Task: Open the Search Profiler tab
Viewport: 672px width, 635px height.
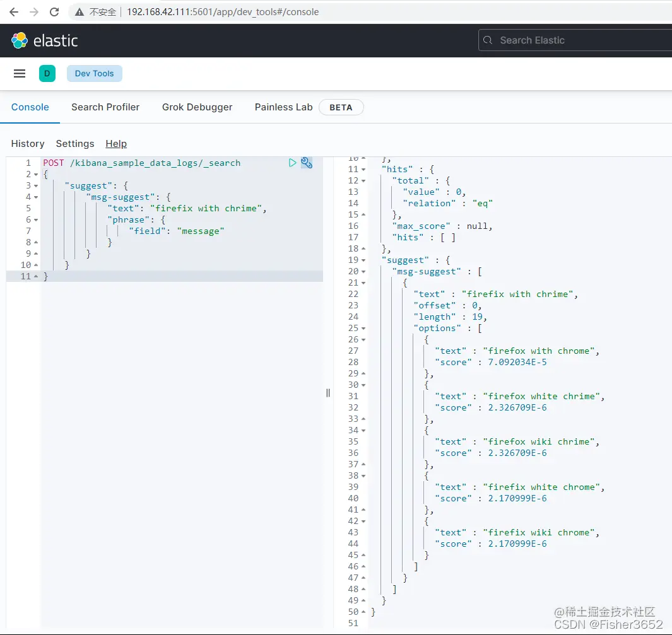Action: click(x=105, y=107)
